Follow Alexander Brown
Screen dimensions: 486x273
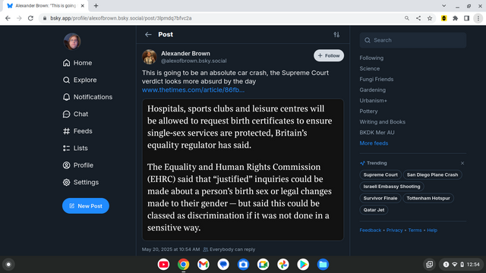click(x=329, y=55)
